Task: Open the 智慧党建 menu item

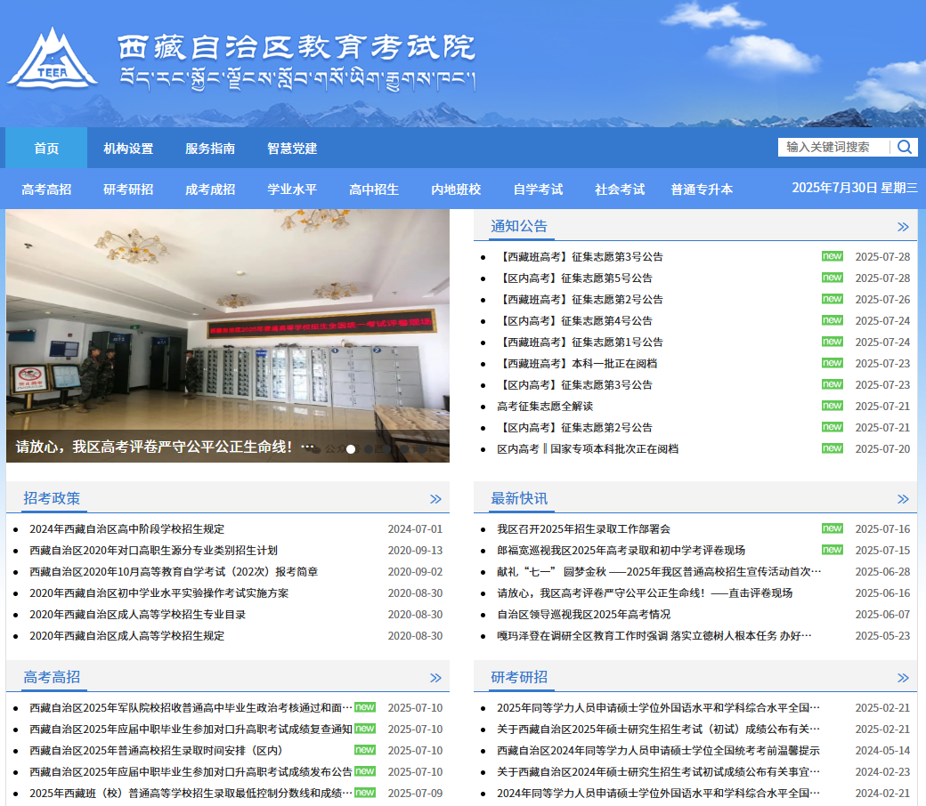Action: [292, 149]
